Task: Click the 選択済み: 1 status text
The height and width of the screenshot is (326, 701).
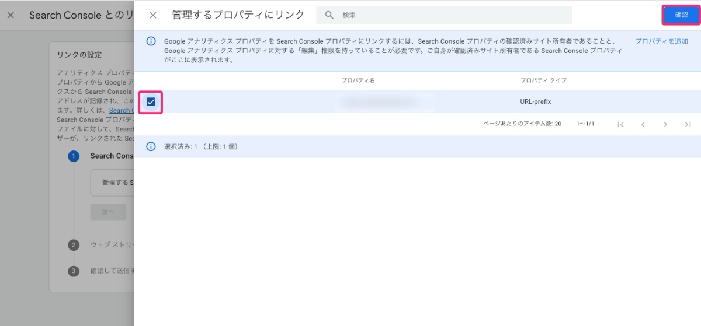Action: (201, 146)
